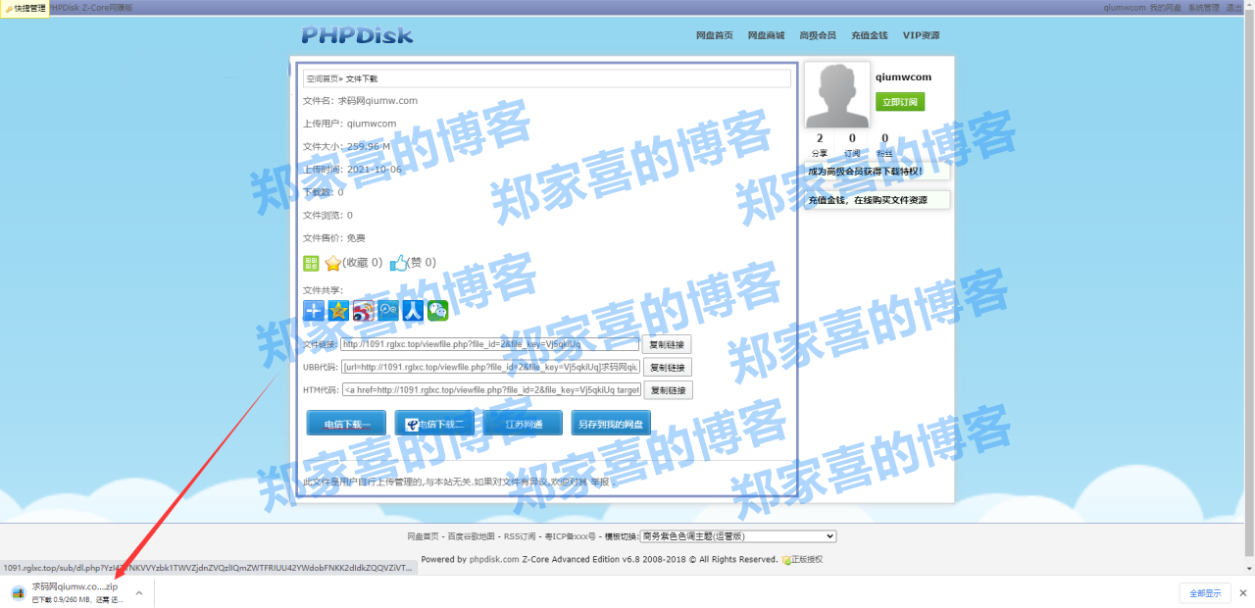Open the 网盘首页 nav menu item
The image size is (1255, 608).
(x=715, y=35)
